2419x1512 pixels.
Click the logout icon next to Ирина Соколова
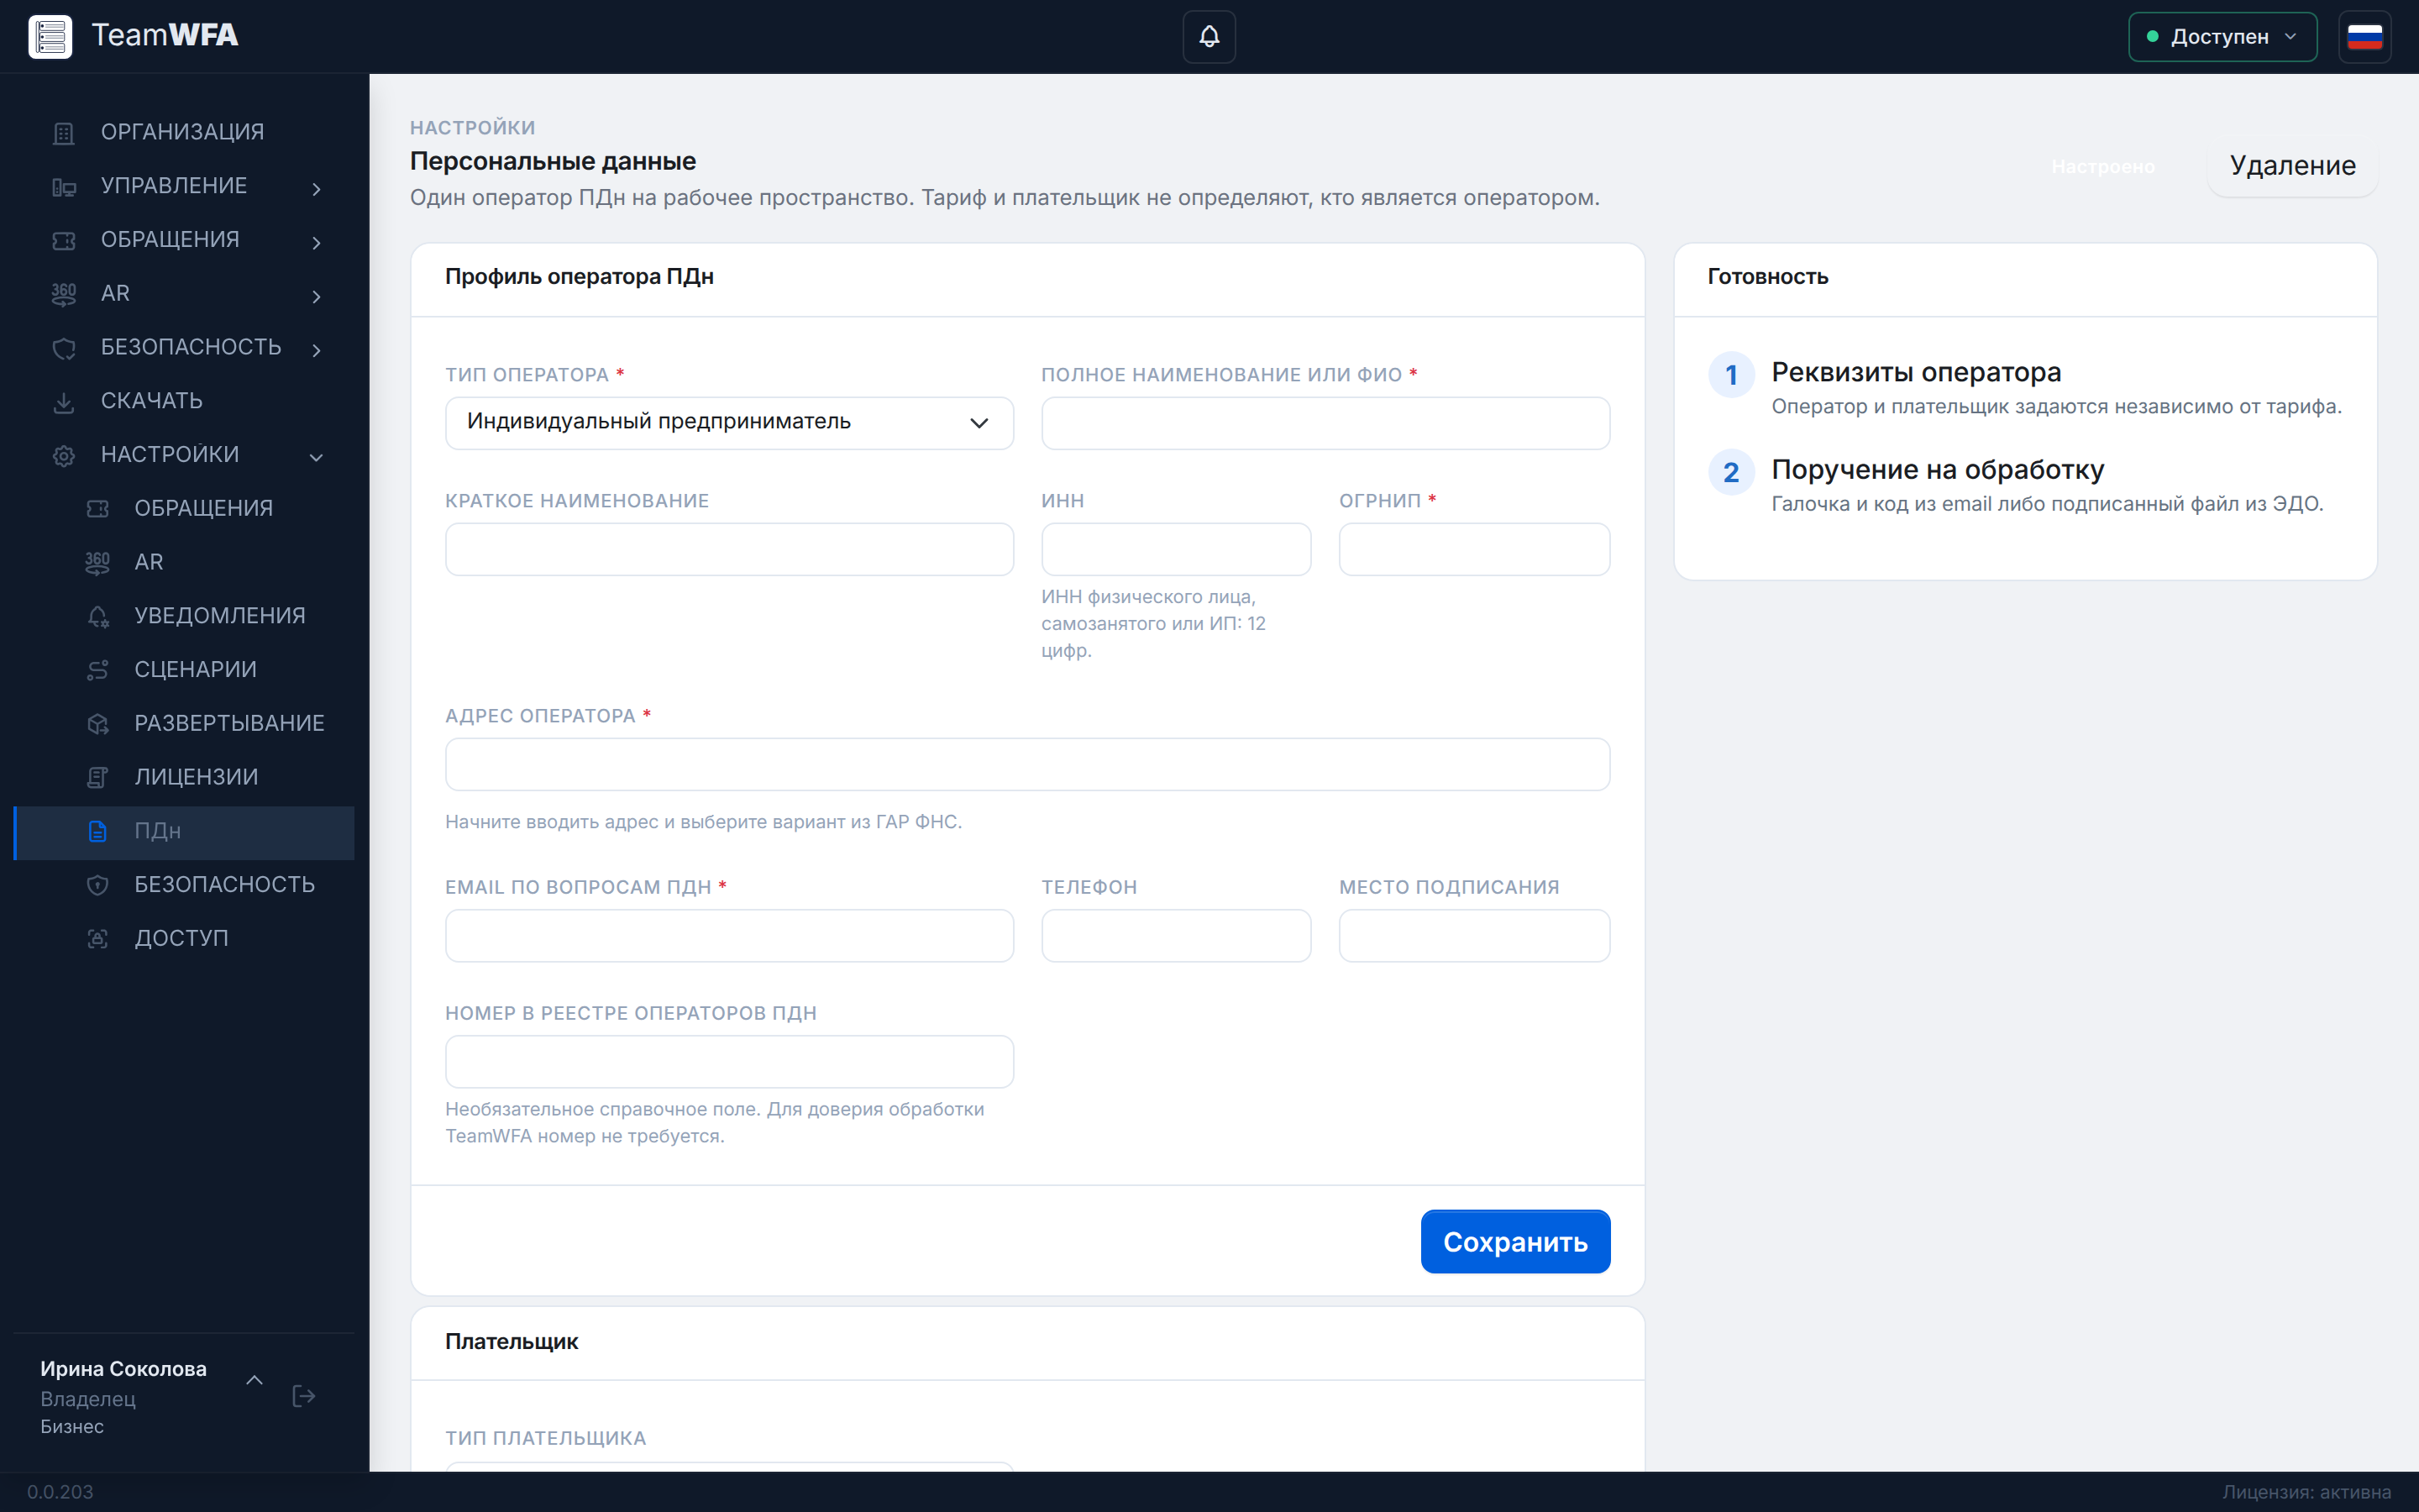304,1396
